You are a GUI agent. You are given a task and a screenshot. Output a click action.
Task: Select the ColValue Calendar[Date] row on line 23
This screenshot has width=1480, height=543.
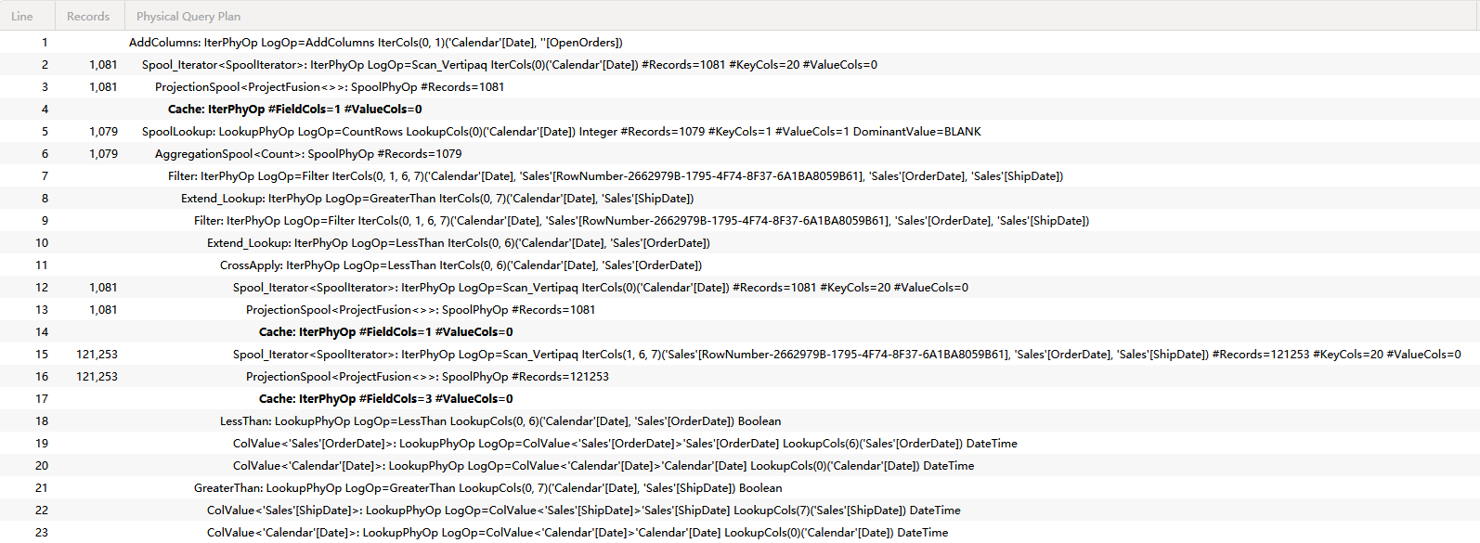point(740,533)
